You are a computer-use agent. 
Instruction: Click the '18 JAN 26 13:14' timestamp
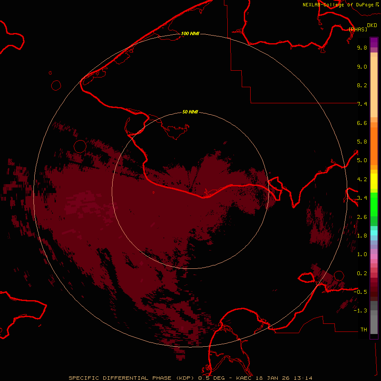pos(284,378)
